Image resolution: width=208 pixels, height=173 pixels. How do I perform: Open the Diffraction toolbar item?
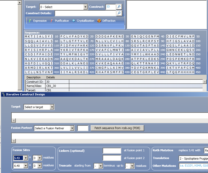click(x=106, y=21)
